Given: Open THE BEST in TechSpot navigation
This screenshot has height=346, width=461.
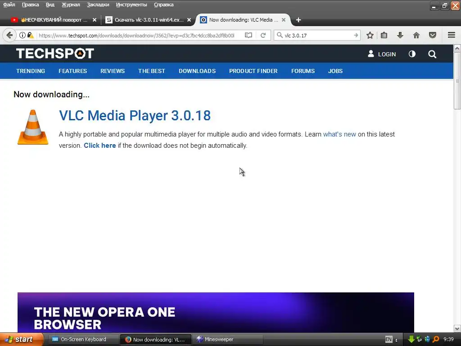Looking at the screenshot, I should tap(152, 71).
